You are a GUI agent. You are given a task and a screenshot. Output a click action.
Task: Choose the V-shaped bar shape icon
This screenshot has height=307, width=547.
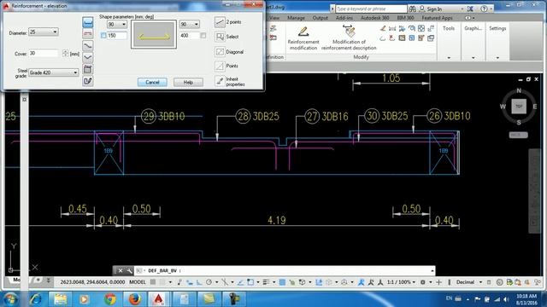88,57
